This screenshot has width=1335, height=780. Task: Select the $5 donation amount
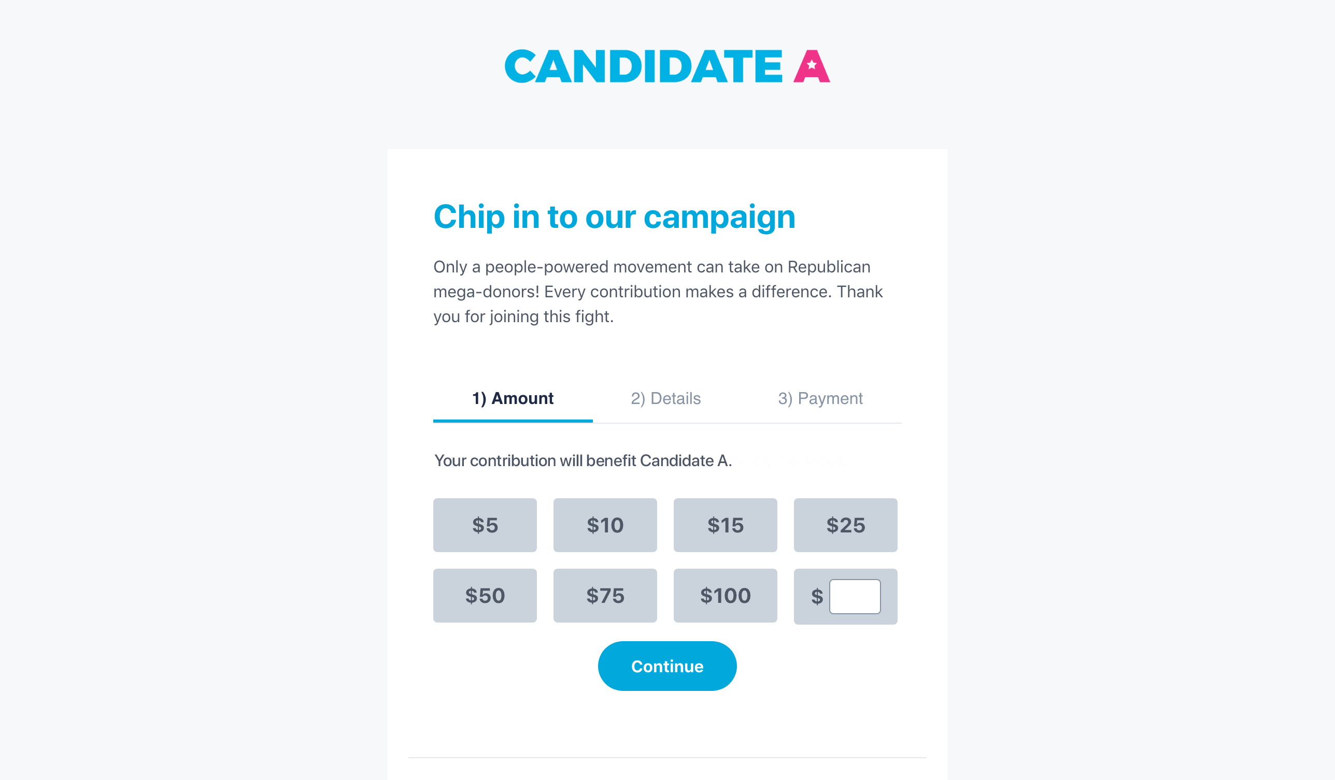click(x=485, y=525)
